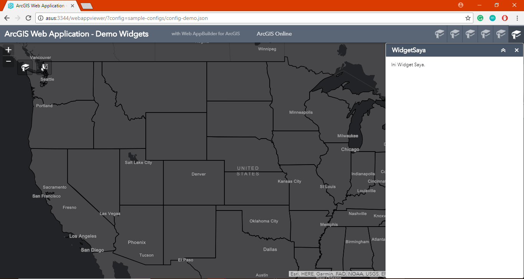Click the browser profile icon

click(x=460, y=5)
